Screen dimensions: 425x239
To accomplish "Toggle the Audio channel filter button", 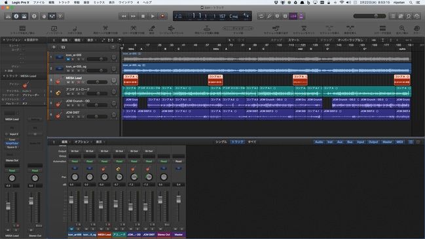I will click(x=319, y=142).
